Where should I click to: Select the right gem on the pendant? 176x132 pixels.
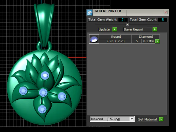tap(62, 96)
